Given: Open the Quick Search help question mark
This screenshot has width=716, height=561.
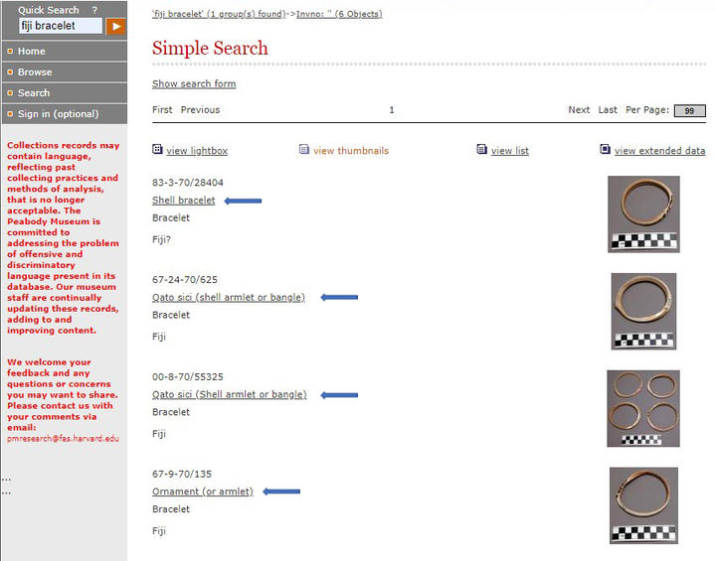Looking at the screenshot, I should 94,10.
